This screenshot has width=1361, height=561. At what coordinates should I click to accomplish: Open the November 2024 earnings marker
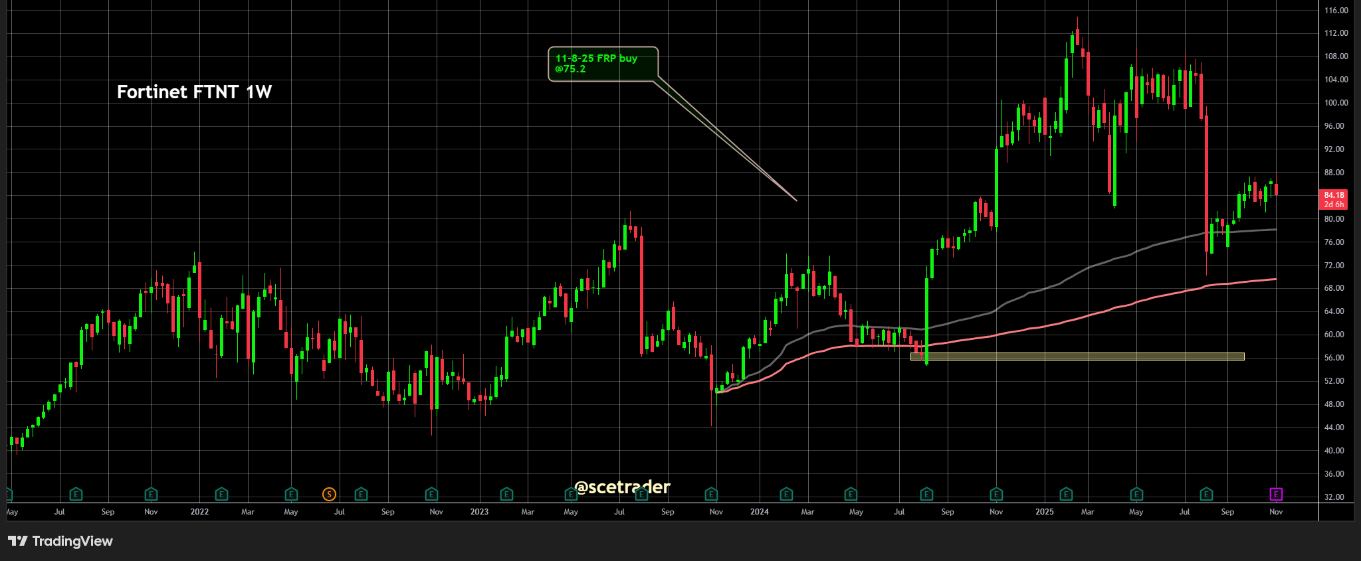click(x=996, y=494)
